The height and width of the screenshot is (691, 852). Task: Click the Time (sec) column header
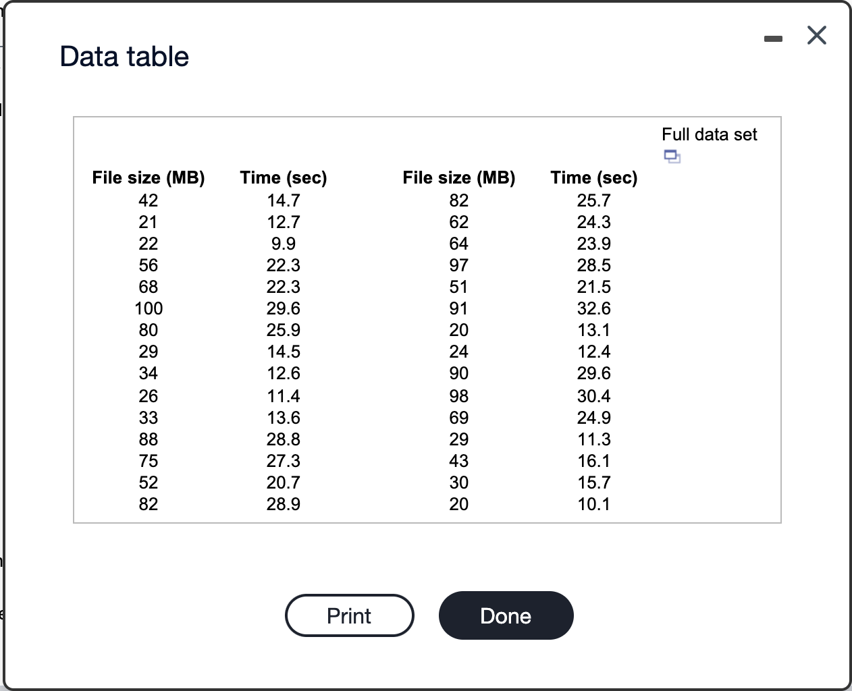[283, 177]
